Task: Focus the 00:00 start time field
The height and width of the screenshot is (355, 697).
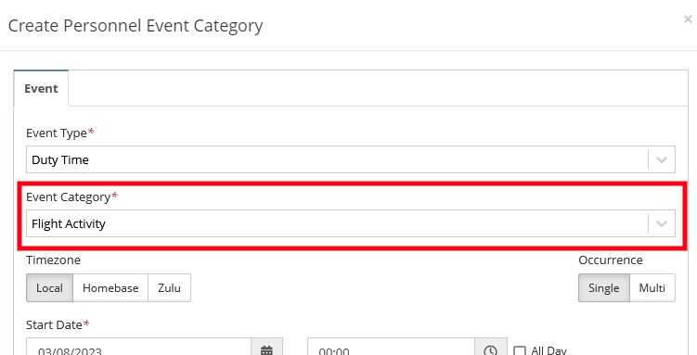Action: (x=391, y=349)
